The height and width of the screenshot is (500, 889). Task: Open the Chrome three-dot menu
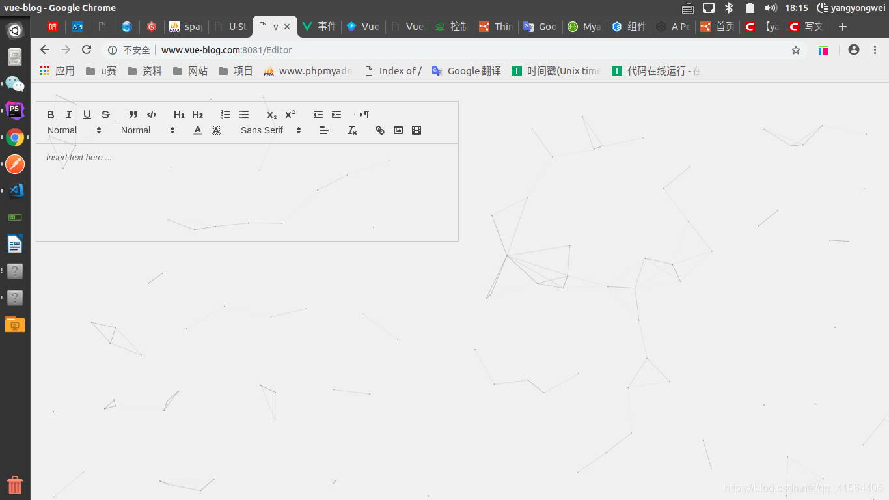(875, 50)
